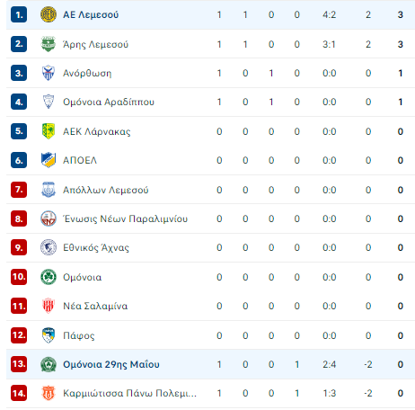Screen dimensions: 415x410
Task: Click the Άρης Λεμεσού club crest
Action: click(x=49, y=44)
